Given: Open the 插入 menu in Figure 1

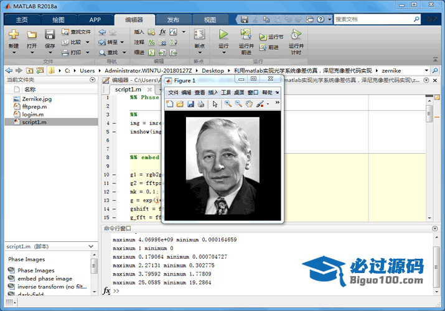Looking at the screenshot, I should point(213,93).
